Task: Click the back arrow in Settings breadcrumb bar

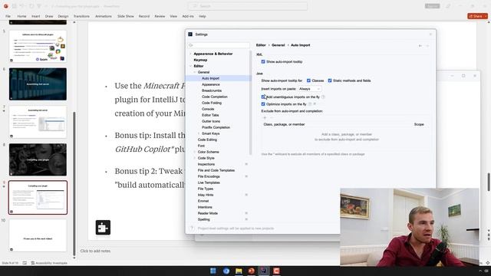Action: click(420, 46)
